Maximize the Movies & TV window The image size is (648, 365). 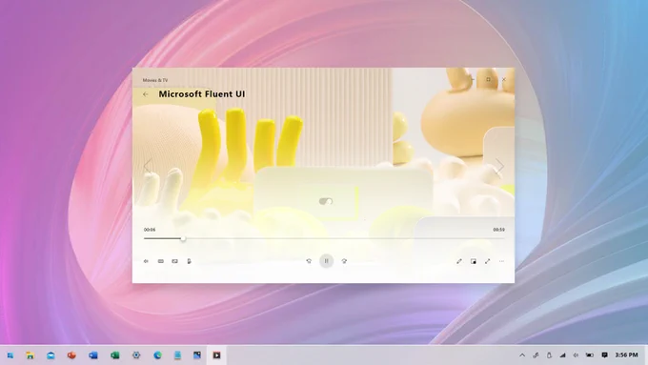pyautogui.click(x=488, y=79)
